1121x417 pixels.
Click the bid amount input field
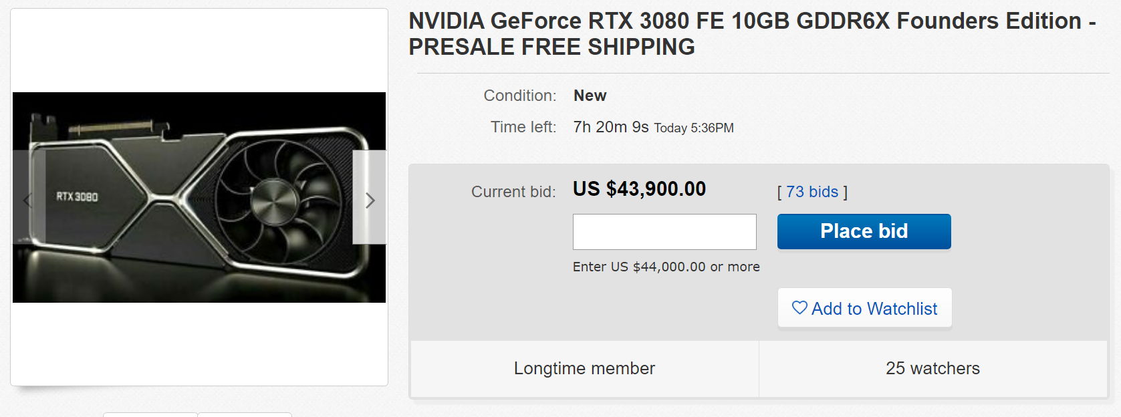[664, 231]
